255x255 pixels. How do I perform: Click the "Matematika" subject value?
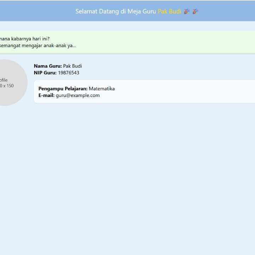(x=102, y=89)
